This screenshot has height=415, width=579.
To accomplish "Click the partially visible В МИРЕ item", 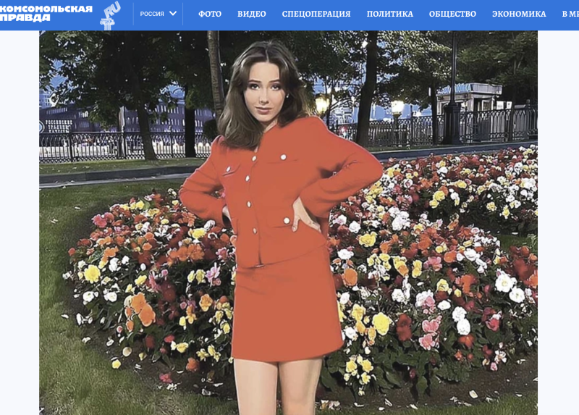I will [x=570, y=14].
